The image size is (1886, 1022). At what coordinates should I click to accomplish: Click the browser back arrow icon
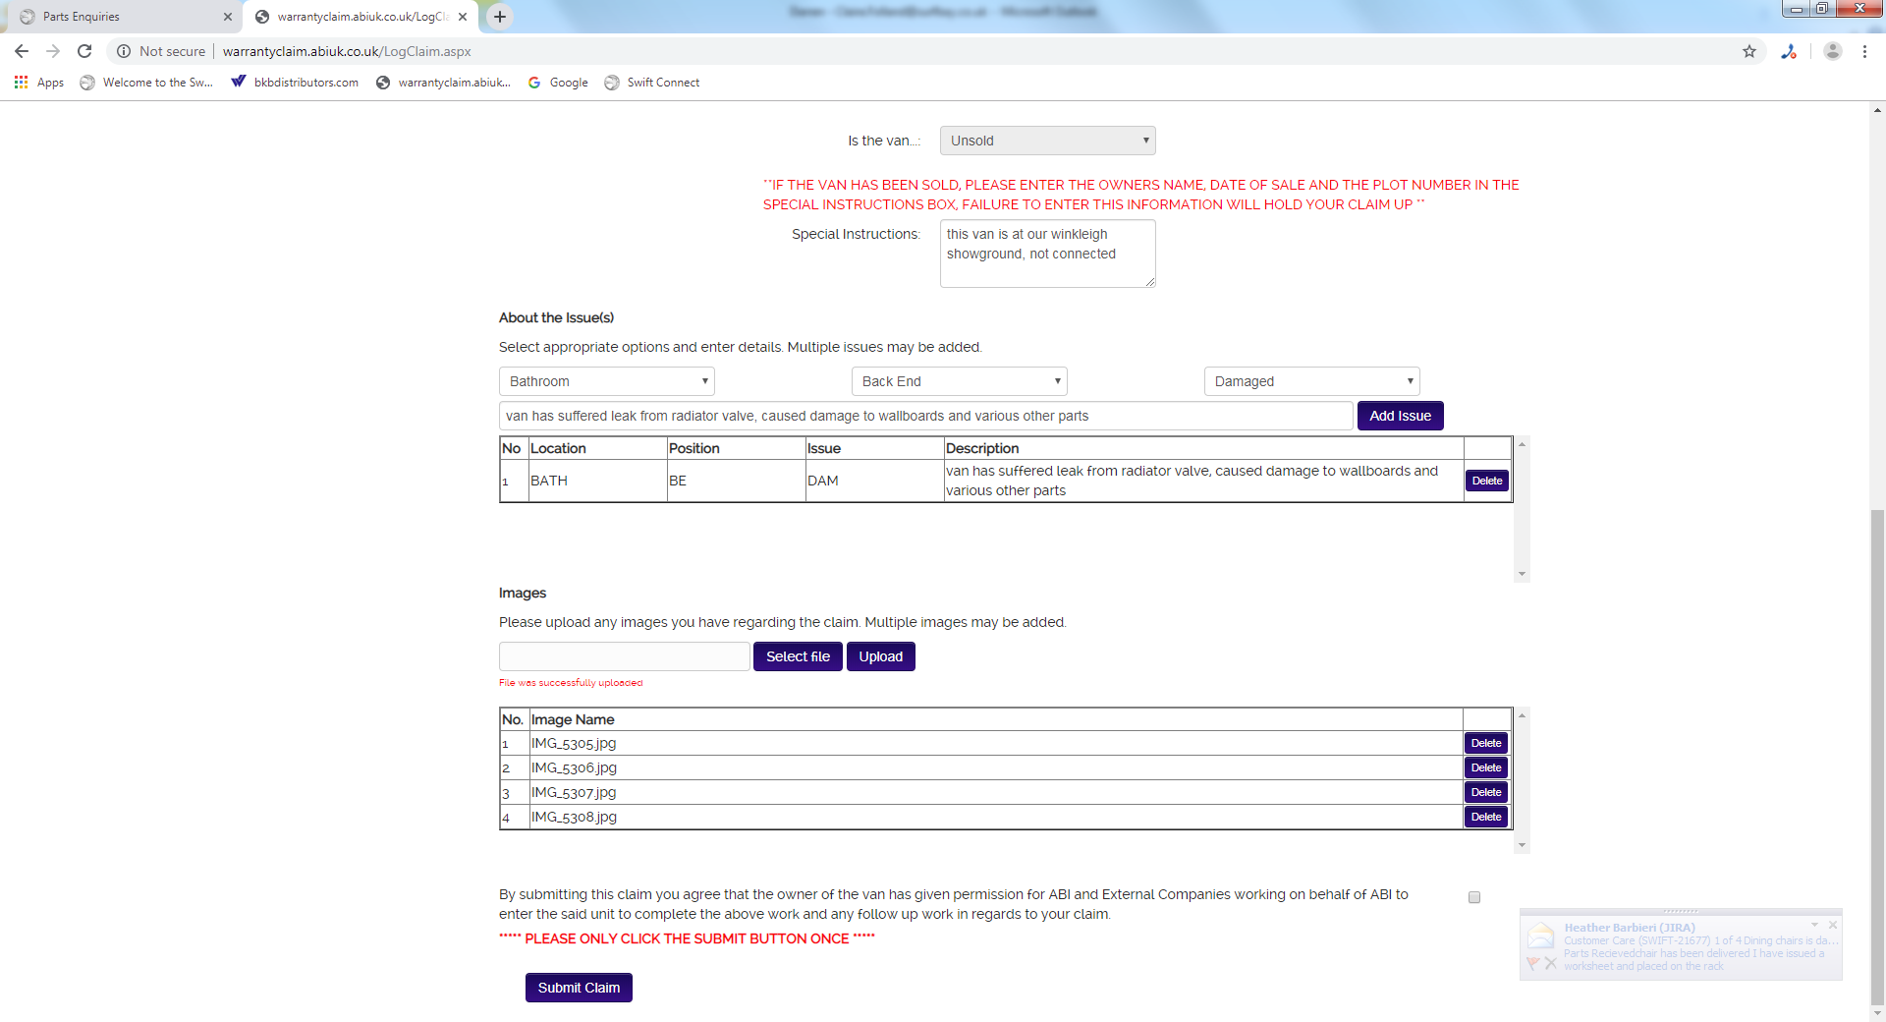click(22, 51)
